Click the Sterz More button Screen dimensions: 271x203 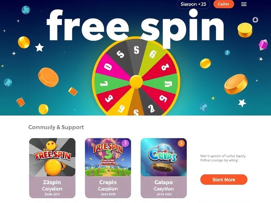tap(224, 180)
